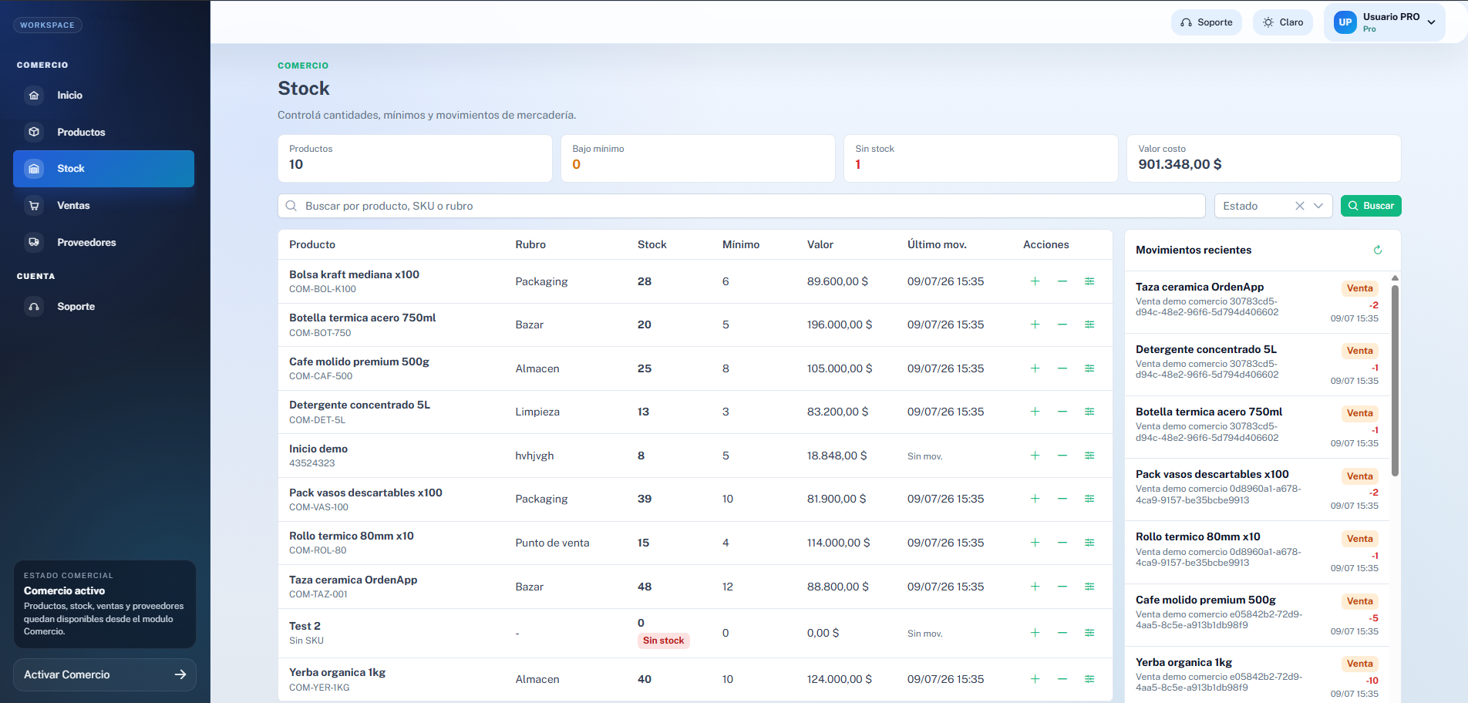Subtract stock from Bolsa kraft mediana x100
Screen dimensions: 1468x703
[1062, 281]
